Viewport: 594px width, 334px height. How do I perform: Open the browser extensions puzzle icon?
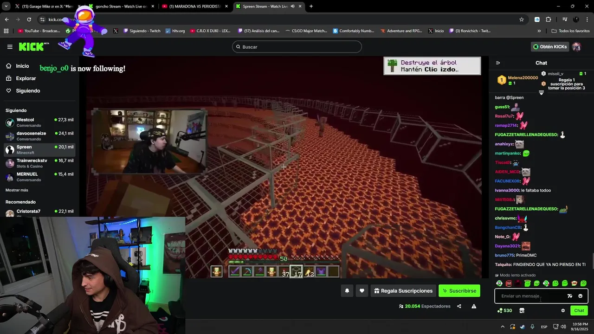548,19
